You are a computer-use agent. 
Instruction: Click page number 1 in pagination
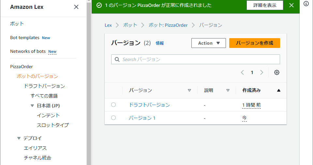pyautogui.click(x=252, y=72)
